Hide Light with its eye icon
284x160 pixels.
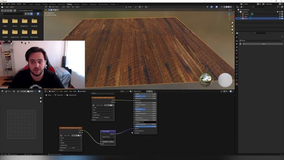tap(280, 16)
